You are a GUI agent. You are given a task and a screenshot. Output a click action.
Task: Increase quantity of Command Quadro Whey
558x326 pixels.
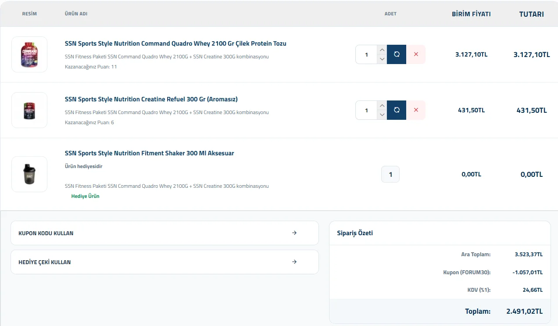382,50
